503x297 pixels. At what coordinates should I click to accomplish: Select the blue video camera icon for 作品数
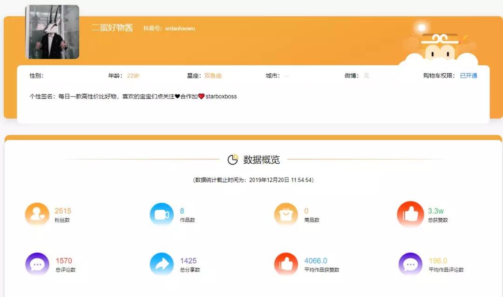[x=161, y=214]
